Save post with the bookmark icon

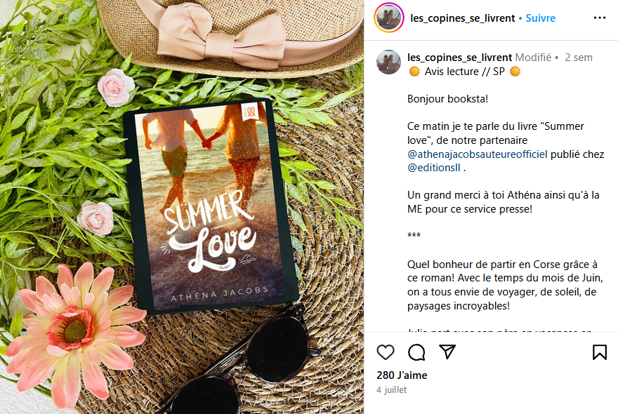point(600,352)
